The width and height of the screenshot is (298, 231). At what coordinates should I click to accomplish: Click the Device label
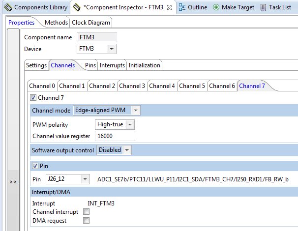point(32,49)
